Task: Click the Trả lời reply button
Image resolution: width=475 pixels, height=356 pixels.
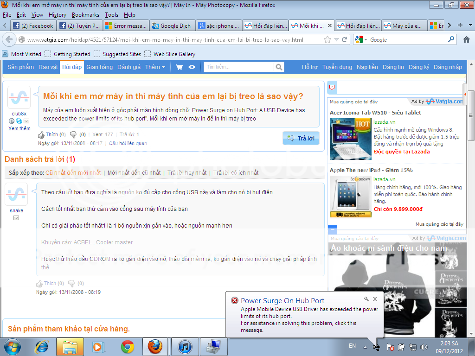Action: point(301,138)
